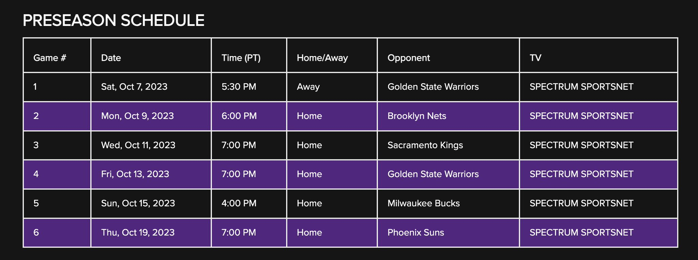The height and width of the screenshot is (260, 698).
Task: Click the Brooklyn Nets opponent cell
Action: [x=448, y=116]
